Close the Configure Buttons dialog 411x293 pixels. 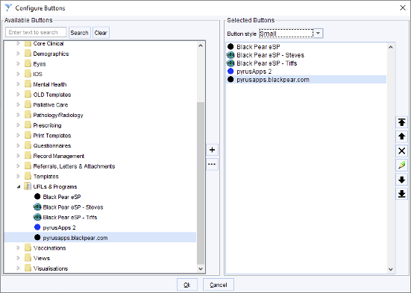(403, 8)
